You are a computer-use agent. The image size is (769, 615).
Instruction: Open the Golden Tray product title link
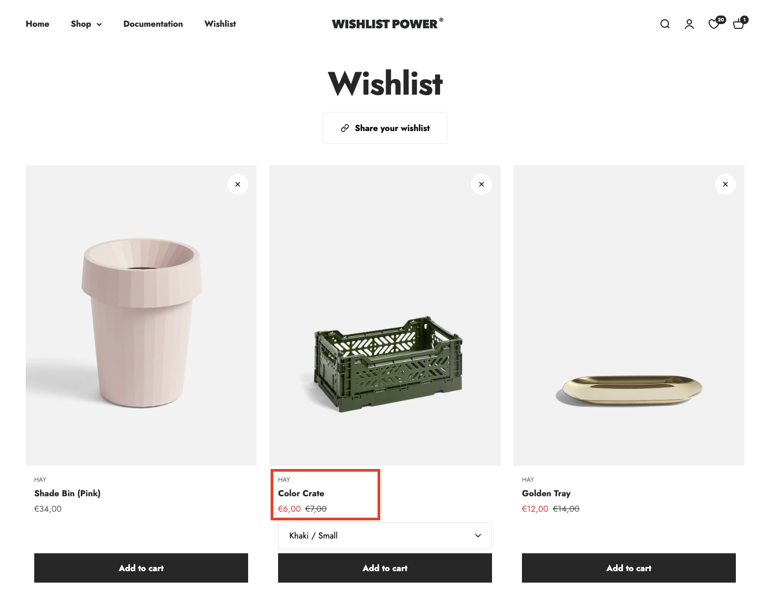[546, 493]
